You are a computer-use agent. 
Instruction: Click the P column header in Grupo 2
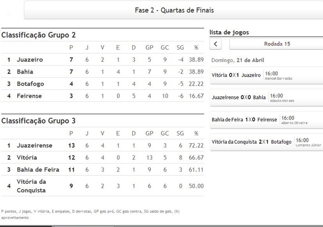71,47
